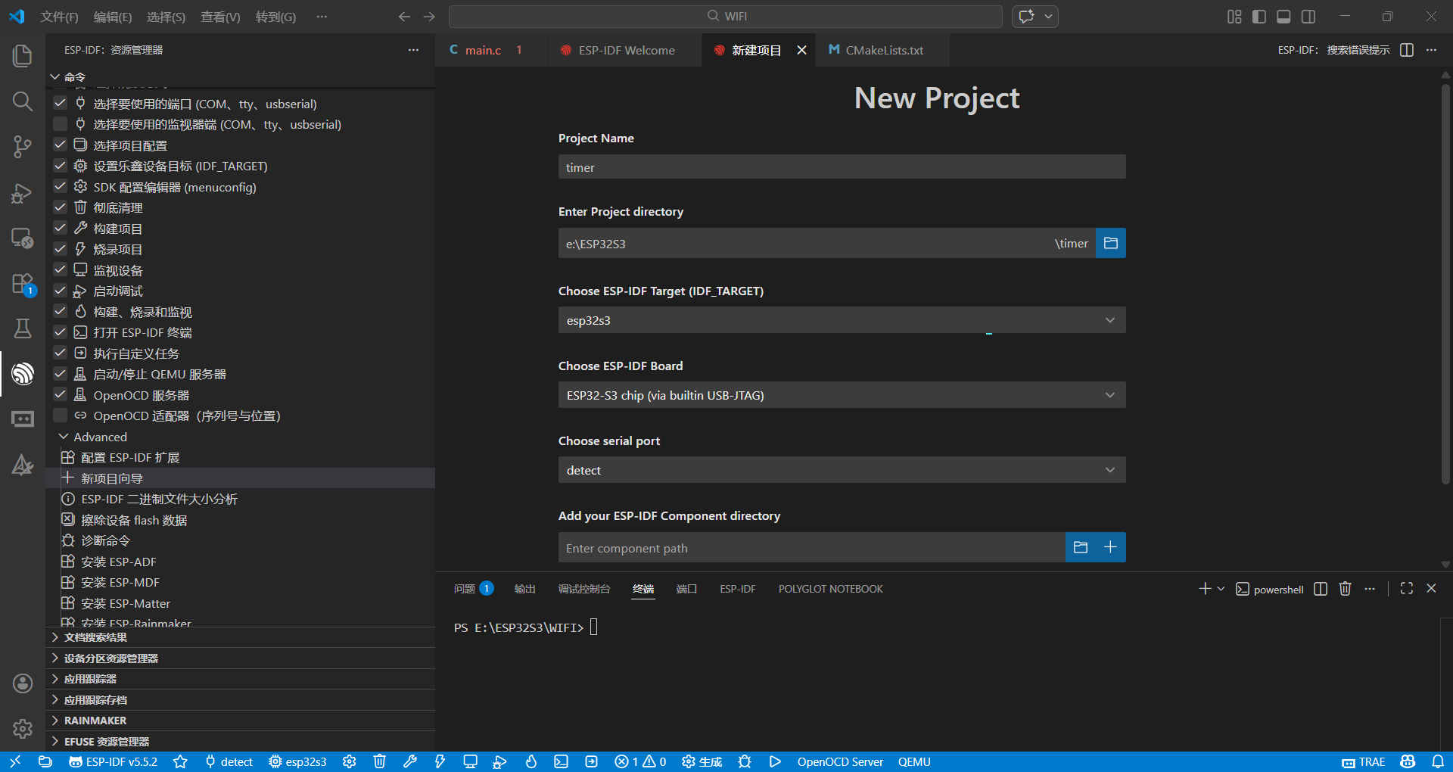Launch powershell terminal profile dropdown arrow
Viewport: 1453px width, 772px height.
pos(1221,589)
